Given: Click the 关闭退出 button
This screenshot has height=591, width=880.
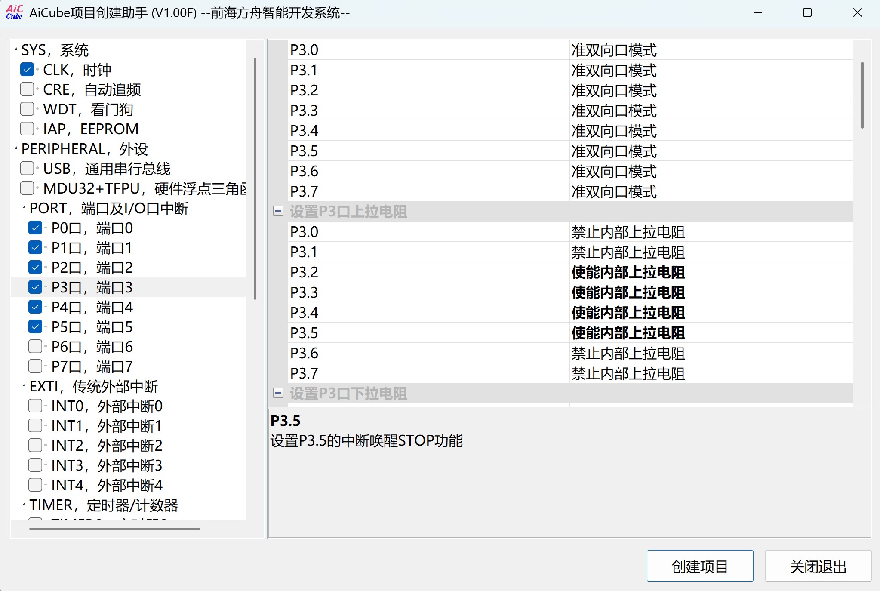Looking at the screenshot, I should tap(818, 566).
